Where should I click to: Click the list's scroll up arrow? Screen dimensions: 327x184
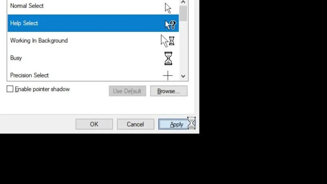[x=183, y=2]
